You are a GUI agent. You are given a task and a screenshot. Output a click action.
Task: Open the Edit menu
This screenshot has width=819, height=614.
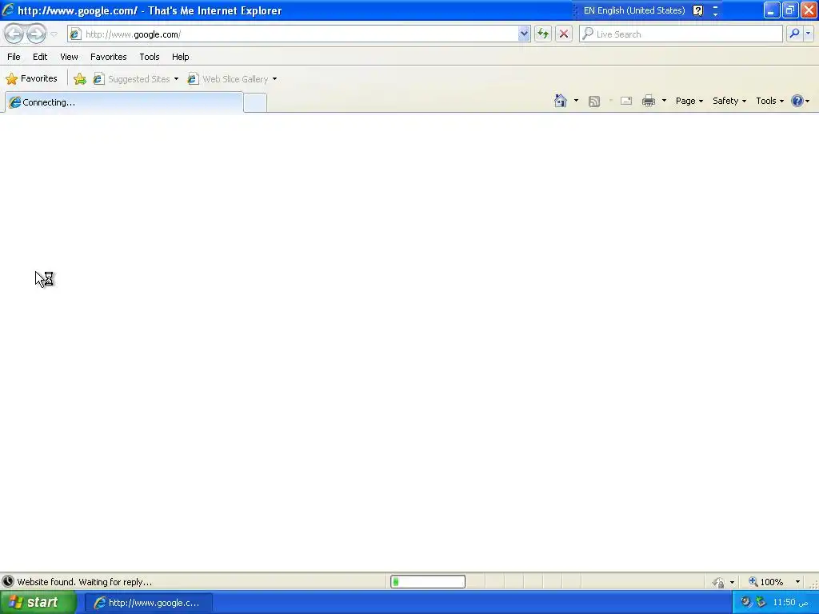point(40,57)
